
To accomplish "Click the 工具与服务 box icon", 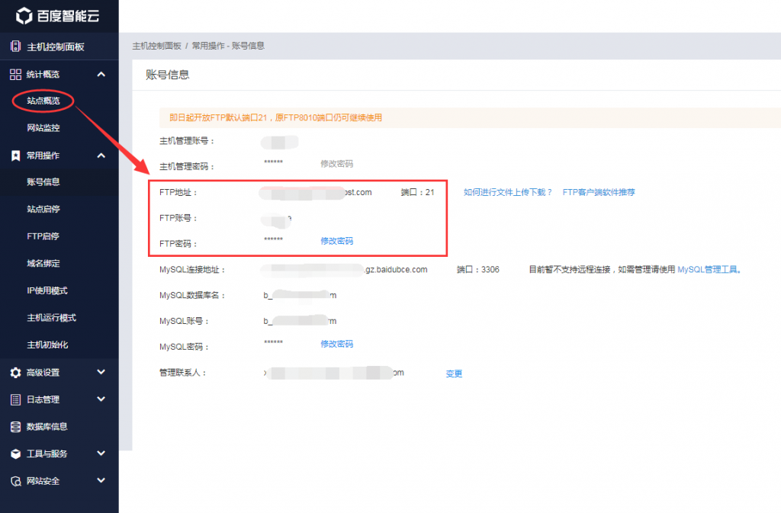I will pyautogui.click(x=15, y=454).
